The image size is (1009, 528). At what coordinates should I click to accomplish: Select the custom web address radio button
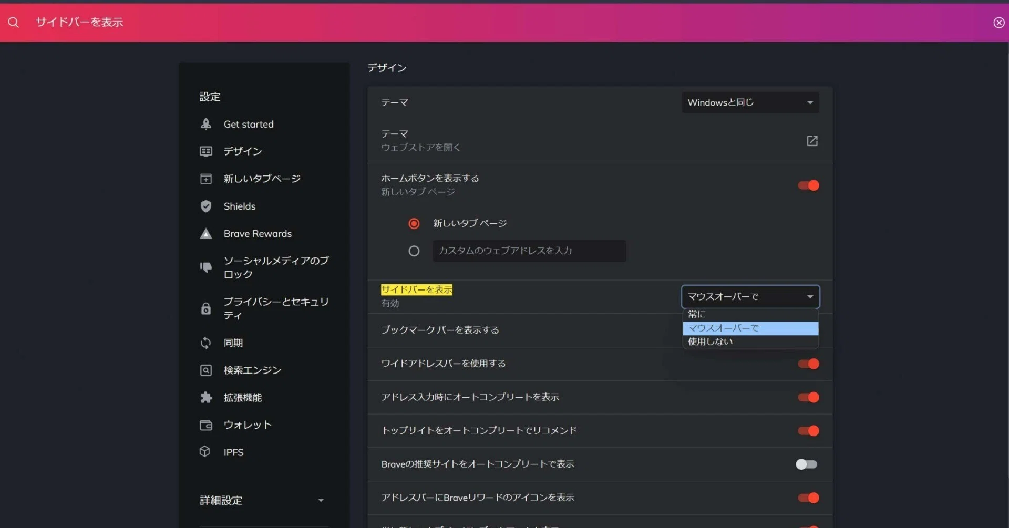[x=414, y=251]
